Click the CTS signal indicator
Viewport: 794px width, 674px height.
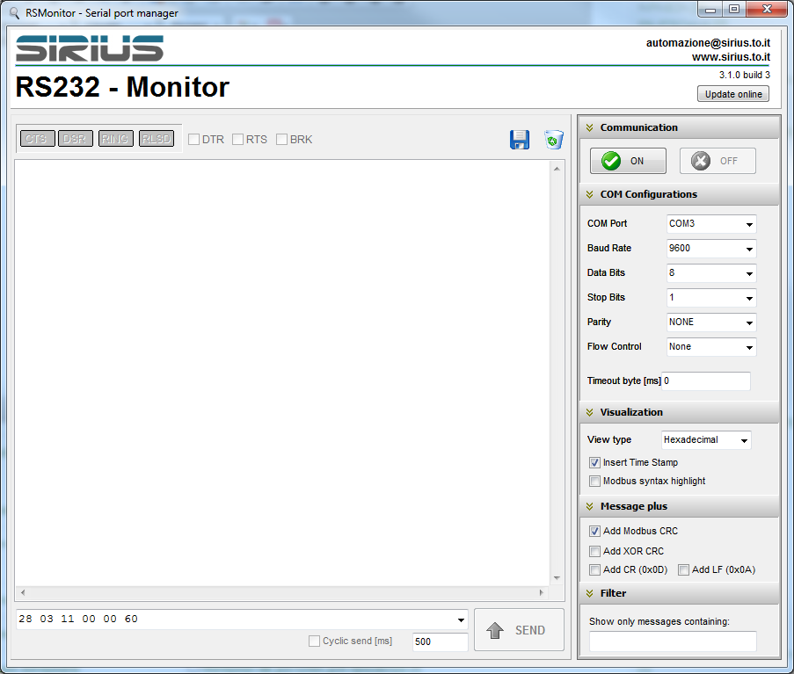(x=36, y=139)
